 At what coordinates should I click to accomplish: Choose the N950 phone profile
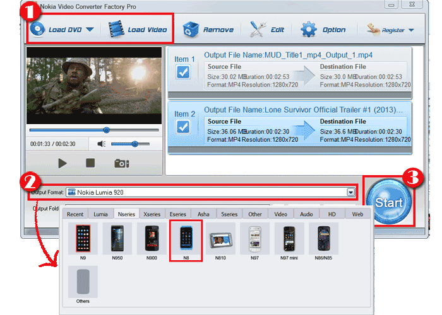[x=117, y=241]
